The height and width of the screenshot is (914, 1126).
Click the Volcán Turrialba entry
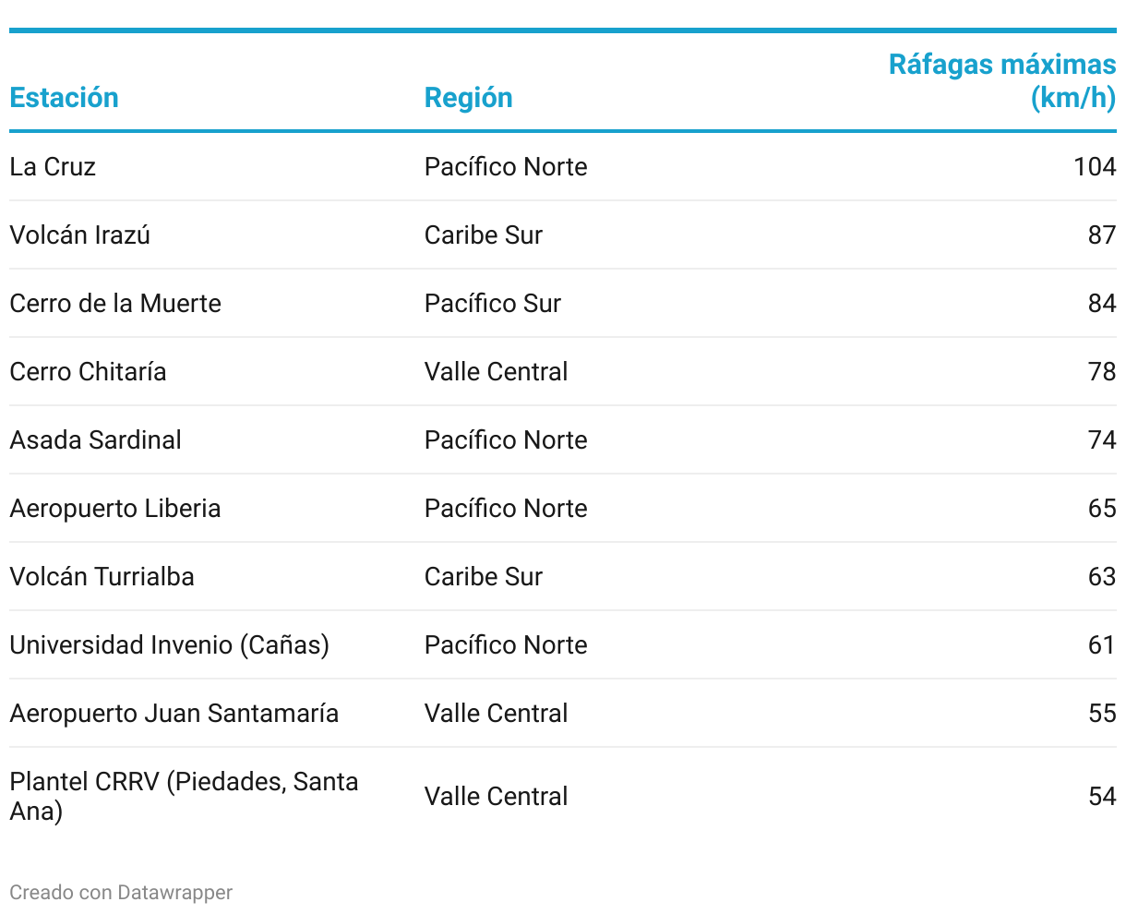(x=102, y=577)
